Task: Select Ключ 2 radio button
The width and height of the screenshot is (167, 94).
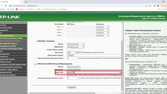Action: pyautogui.click(x=63, y=30)
